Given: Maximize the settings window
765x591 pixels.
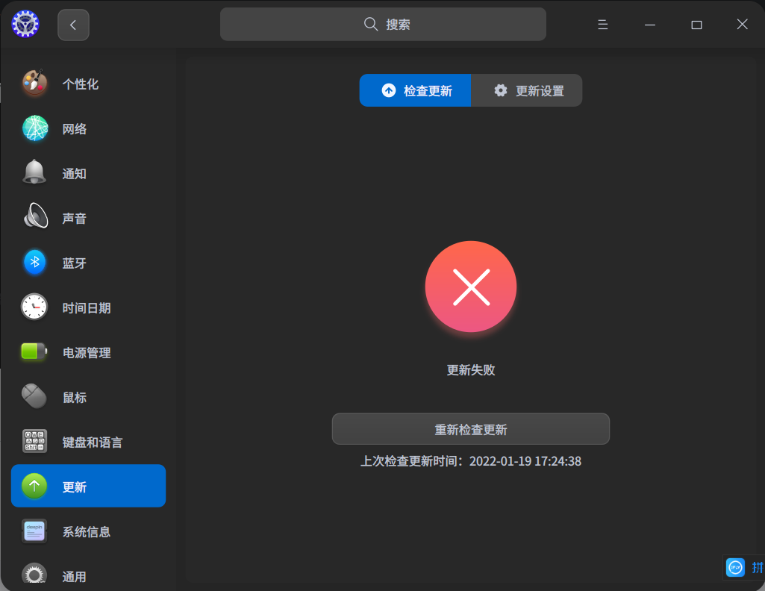Looking at the screenshot, I should [696, 25].
